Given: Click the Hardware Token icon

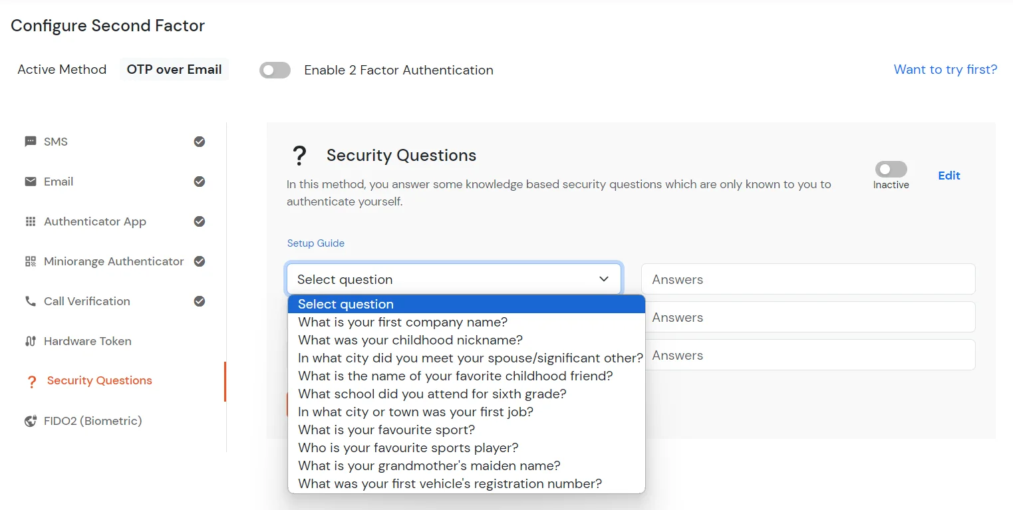Looking at the screenshot, I should (30, 340).
